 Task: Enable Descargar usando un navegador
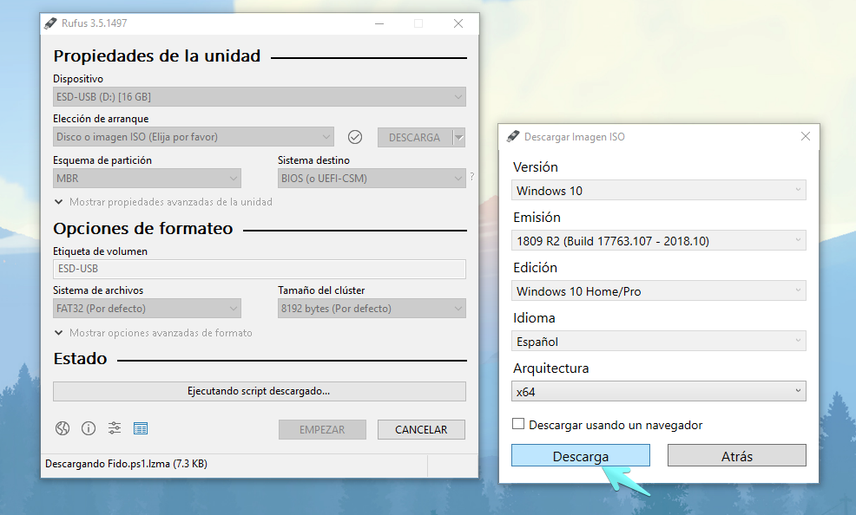518,424
